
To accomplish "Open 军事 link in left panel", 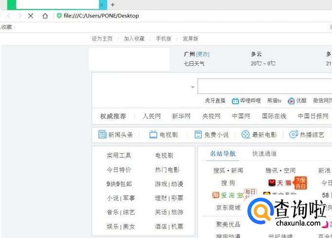I will (129, 198).
